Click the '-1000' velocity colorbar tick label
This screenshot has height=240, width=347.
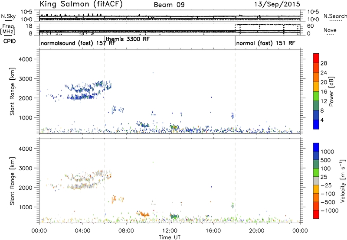(330, 211)
